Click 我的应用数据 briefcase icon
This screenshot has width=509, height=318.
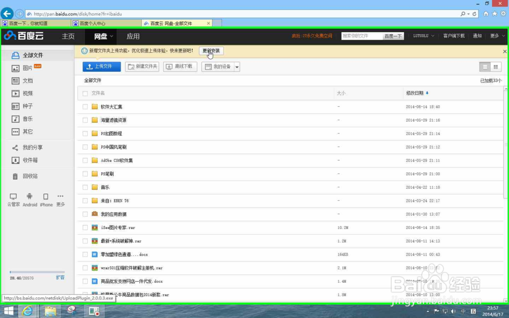tap(95, 214)
